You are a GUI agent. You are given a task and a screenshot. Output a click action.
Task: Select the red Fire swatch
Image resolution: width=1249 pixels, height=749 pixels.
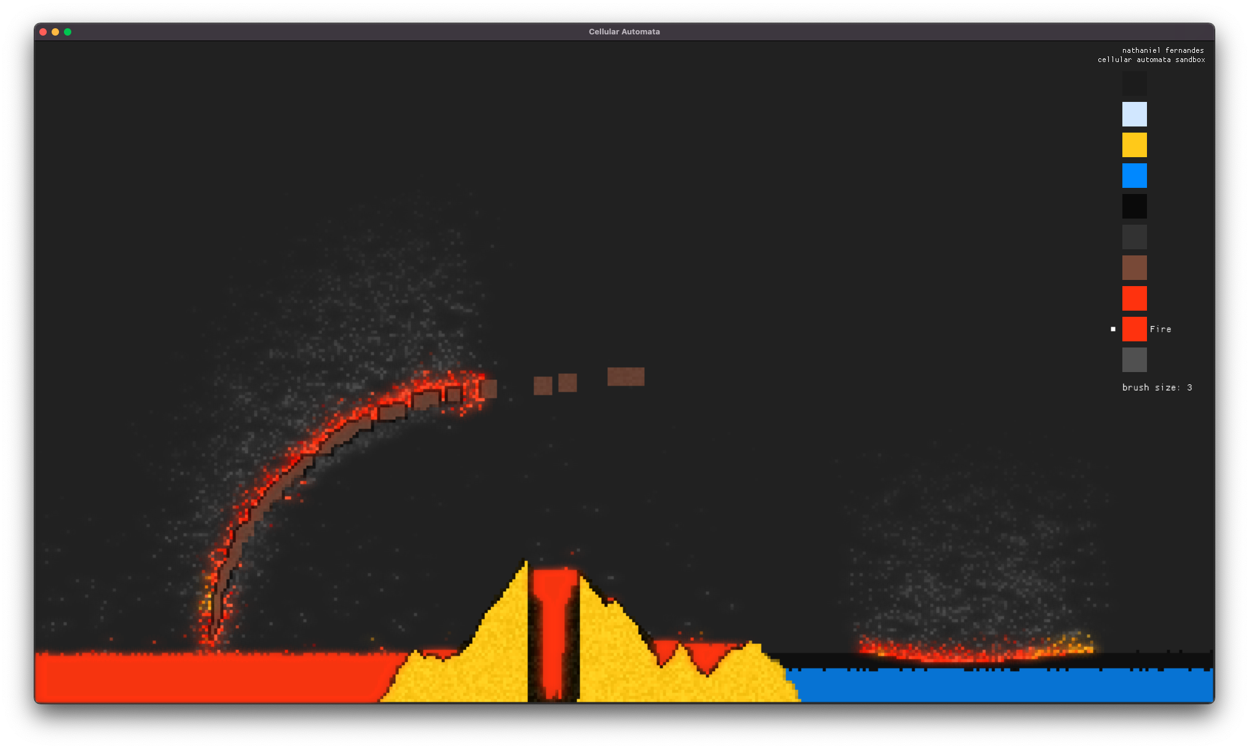pos(1134,329)
